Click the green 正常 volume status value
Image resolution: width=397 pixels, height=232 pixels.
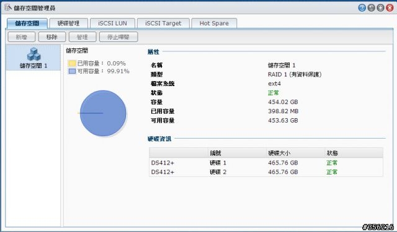coord(274,93)
